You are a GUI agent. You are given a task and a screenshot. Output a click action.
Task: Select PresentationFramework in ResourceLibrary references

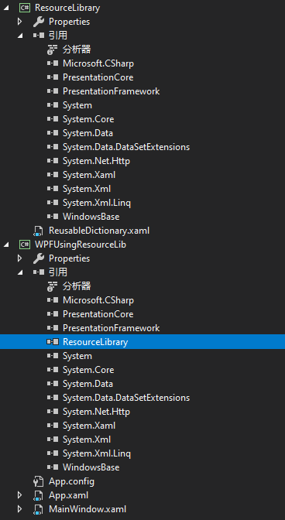coord(112,91)
